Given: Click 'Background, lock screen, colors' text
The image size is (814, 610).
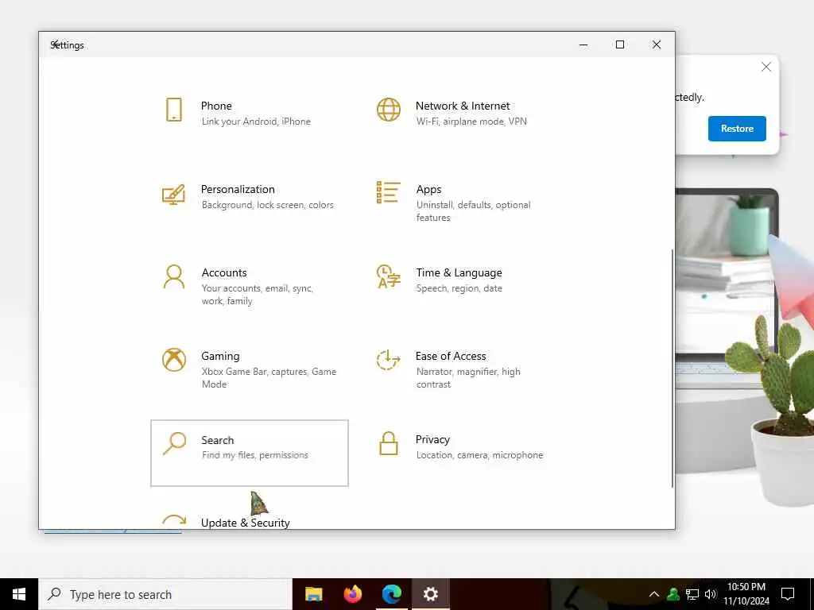Looking at the screenshot, I should [x=267, y=205].
